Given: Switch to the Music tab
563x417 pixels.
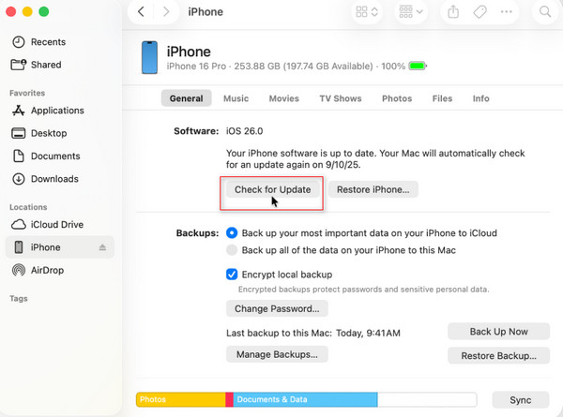Looking at the screenshot, I should [x=236, y=98].
